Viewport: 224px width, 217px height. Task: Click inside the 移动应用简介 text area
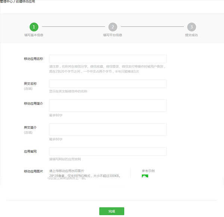pyautogui.click(x=108, y=106)
